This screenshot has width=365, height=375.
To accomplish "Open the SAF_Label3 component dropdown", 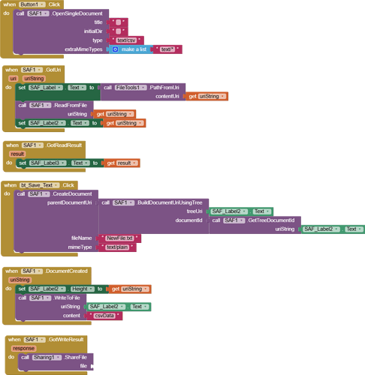I will [48, 163].
